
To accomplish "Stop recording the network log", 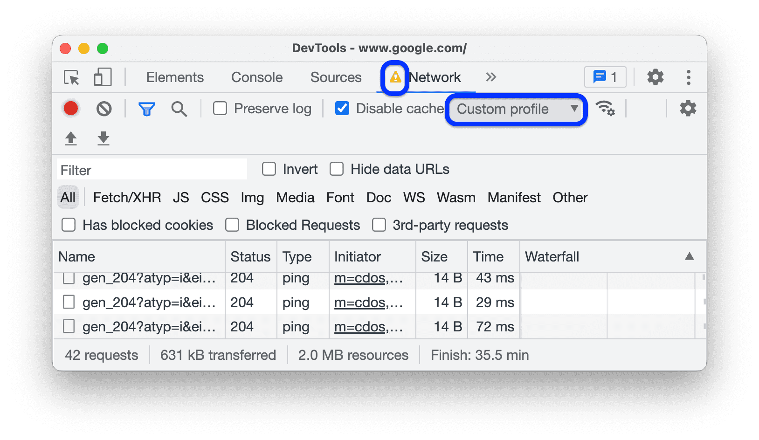I will 70,108.
